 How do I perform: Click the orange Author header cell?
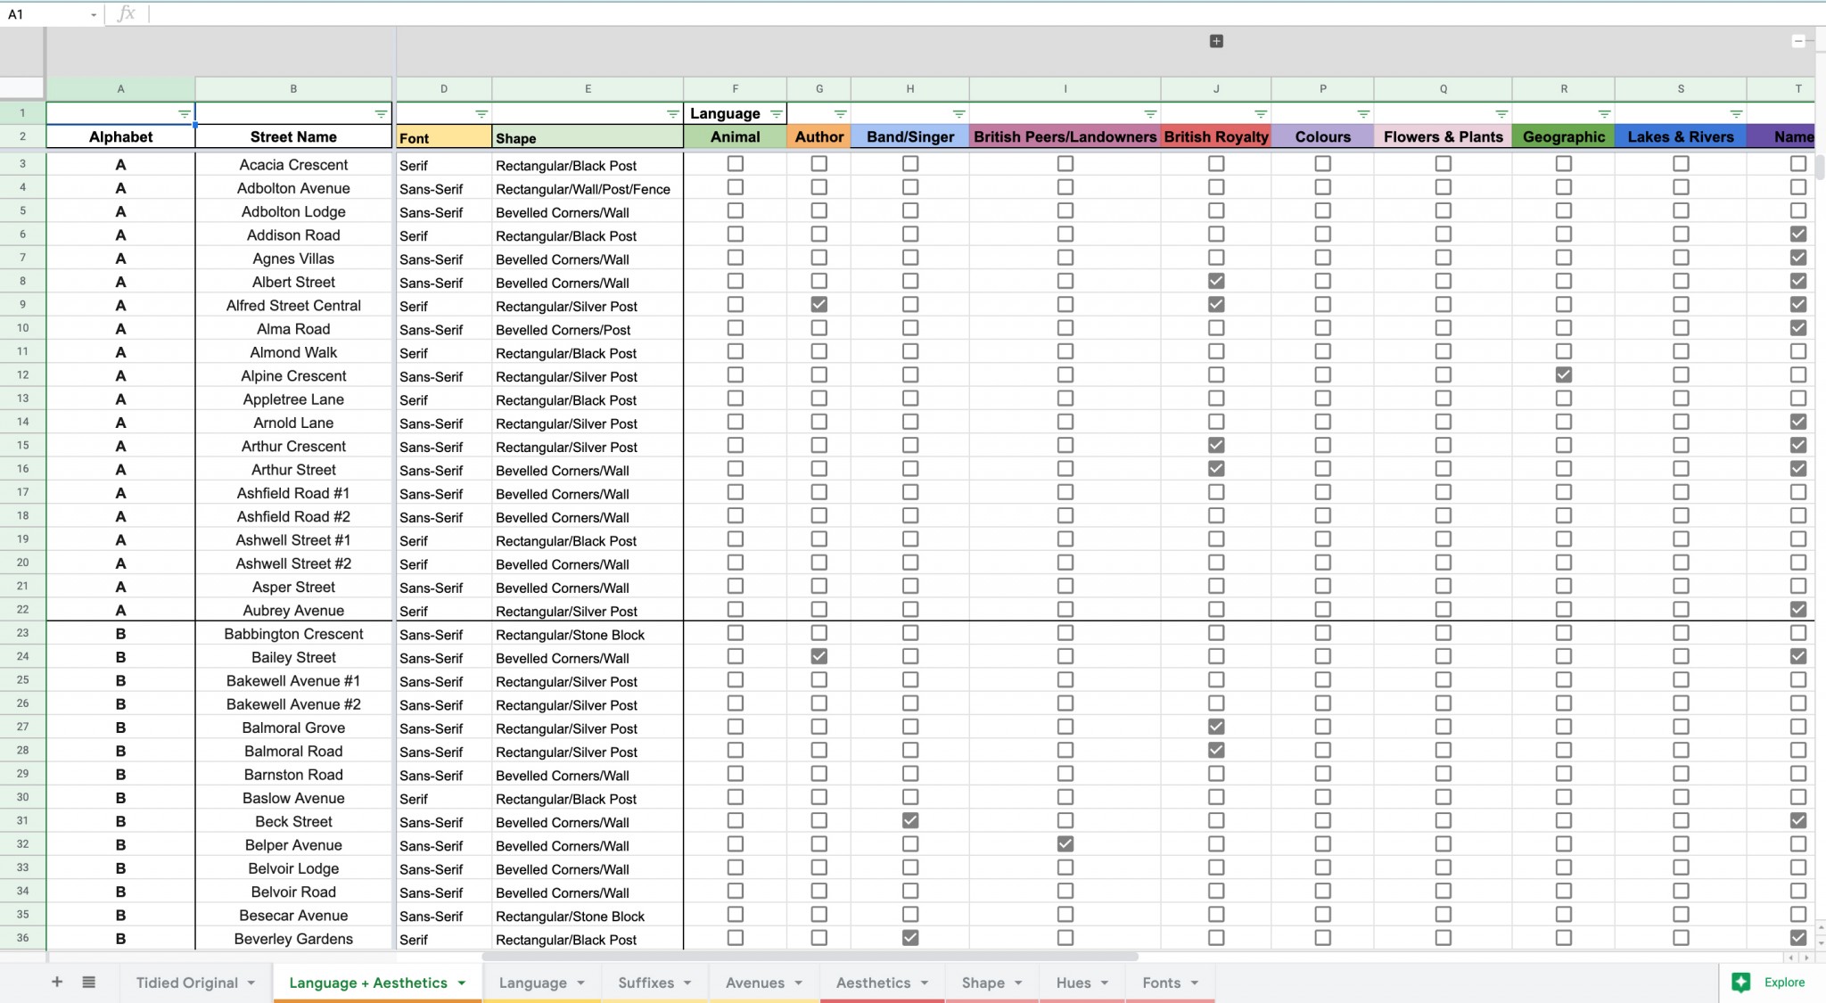(x=818, y=136)
